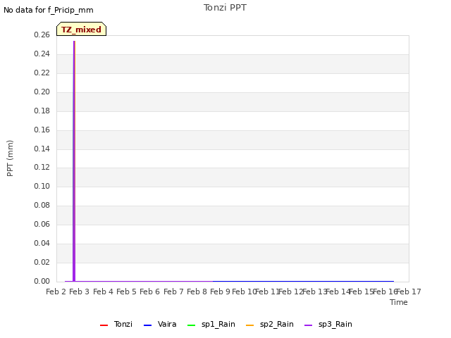Click the TZ_mixed annotation label
Screen dimensions: 451x338
coord(82,29)
